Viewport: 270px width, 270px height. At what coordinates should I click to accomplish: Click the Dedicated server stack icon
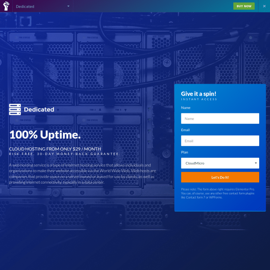(15, 110)
